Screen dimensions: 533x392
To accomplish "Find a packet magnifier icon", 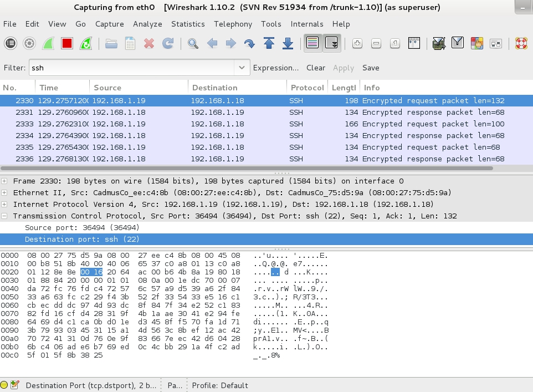I will 193,43.
